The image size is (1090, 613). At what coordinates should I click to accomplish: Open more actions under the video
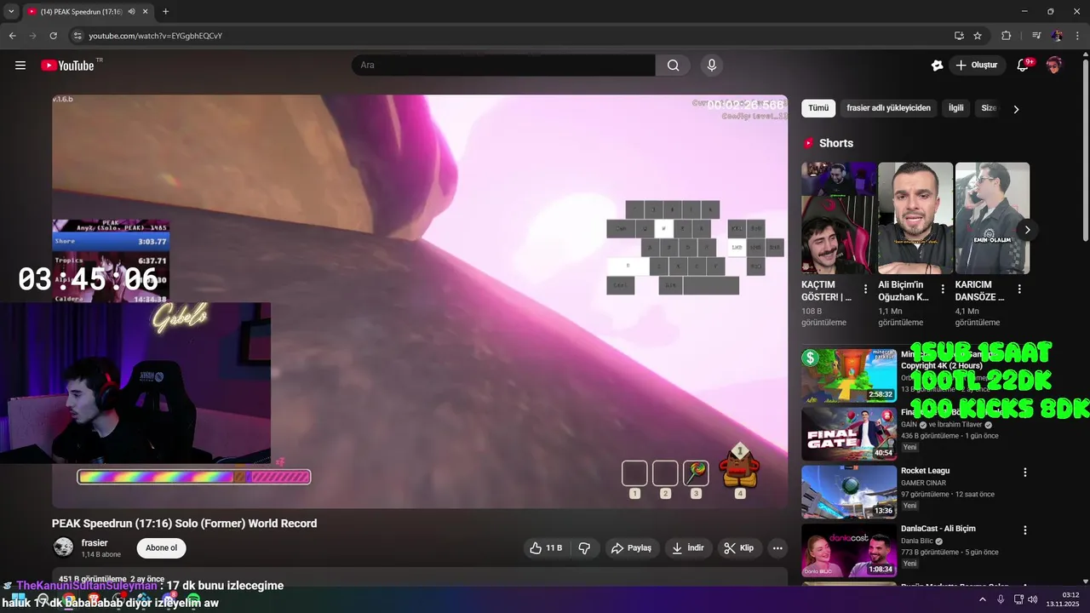tap(777, 548)
